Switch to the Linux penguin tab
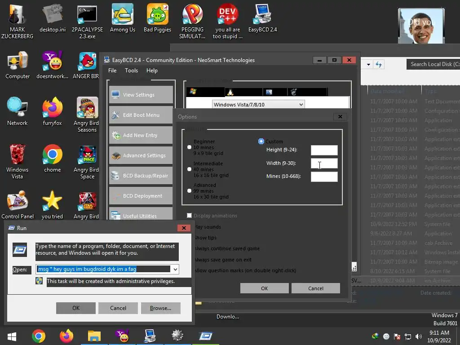 click(243, 92)
